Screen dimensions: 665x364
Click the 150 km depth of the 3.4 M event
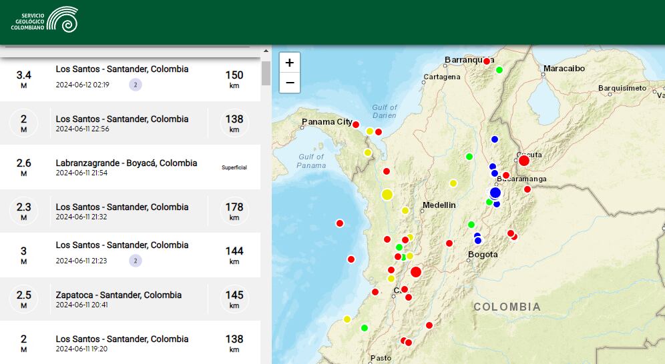[x=234, y=79]
